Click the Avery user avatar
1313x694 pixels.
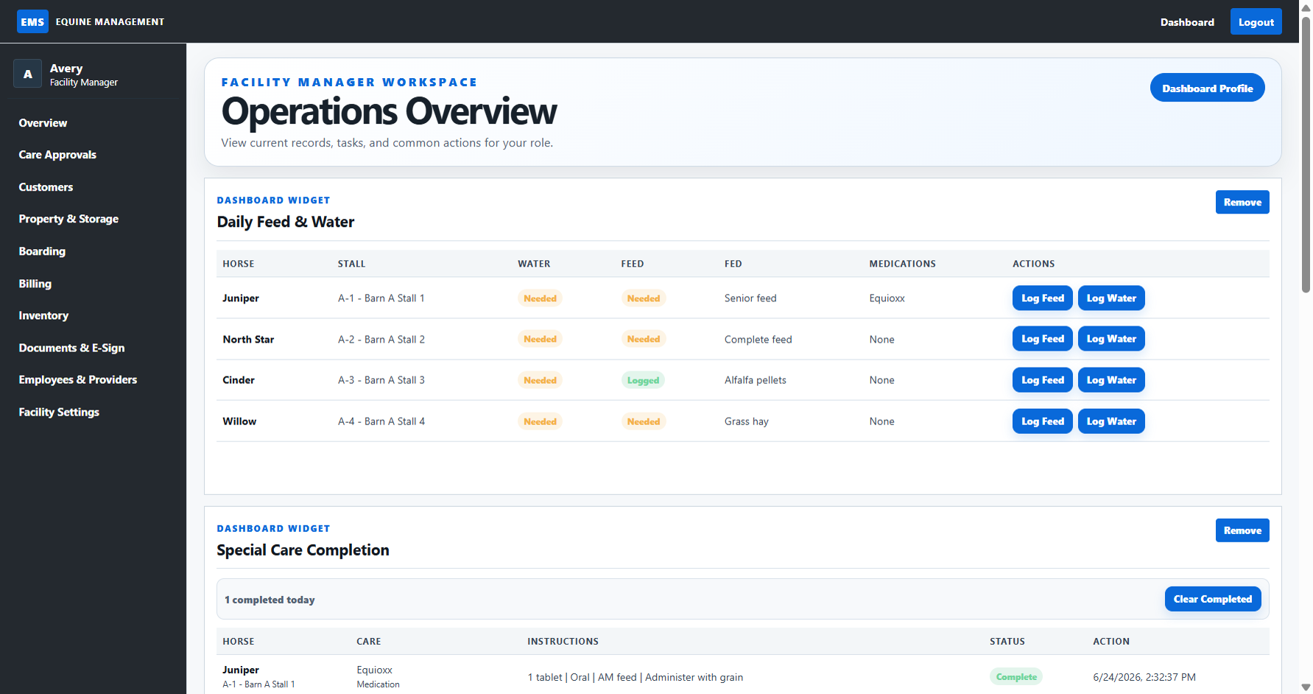coord(28,74)
